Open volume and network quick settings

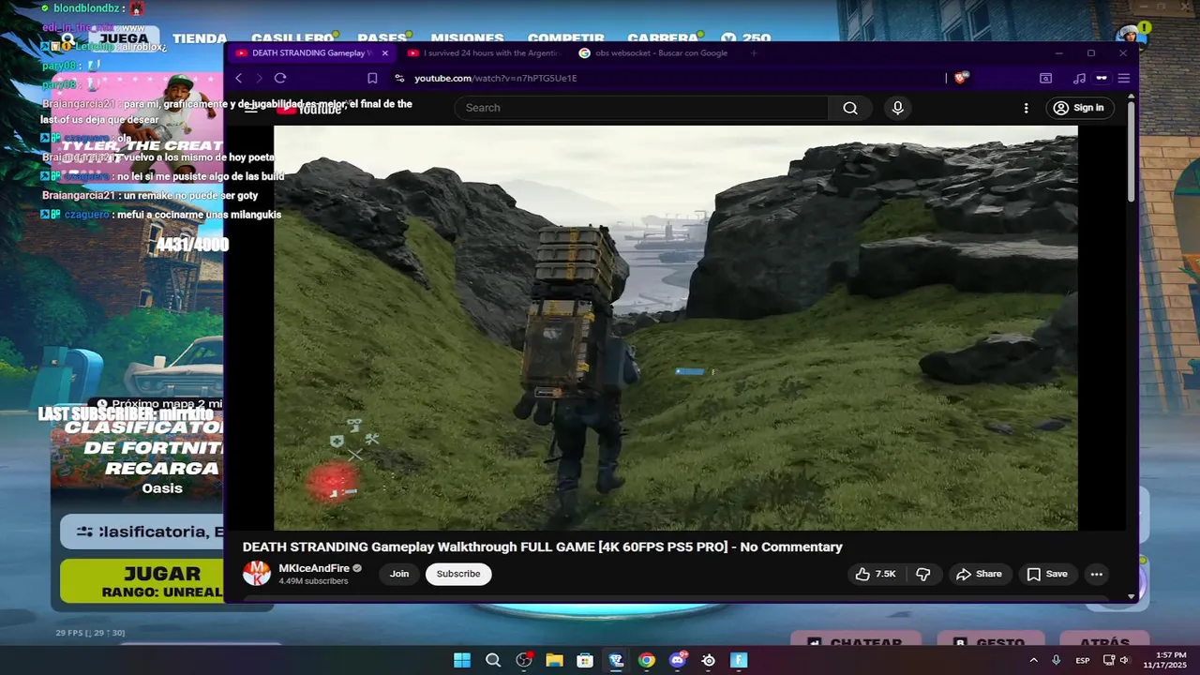1117,660
